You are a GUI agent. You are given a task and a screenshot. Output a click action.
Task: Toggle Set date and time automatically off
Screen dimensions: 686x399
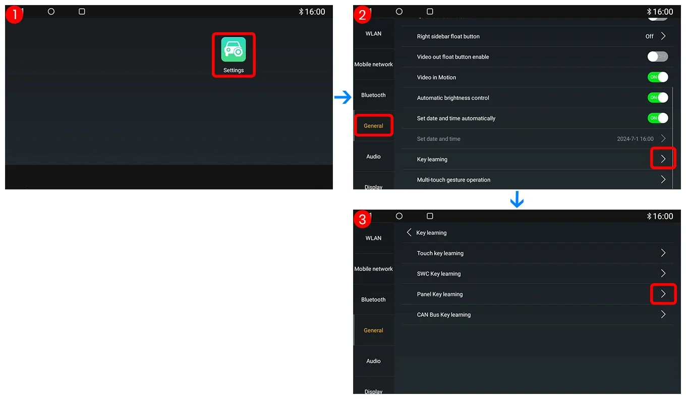(x=658, y=118)
